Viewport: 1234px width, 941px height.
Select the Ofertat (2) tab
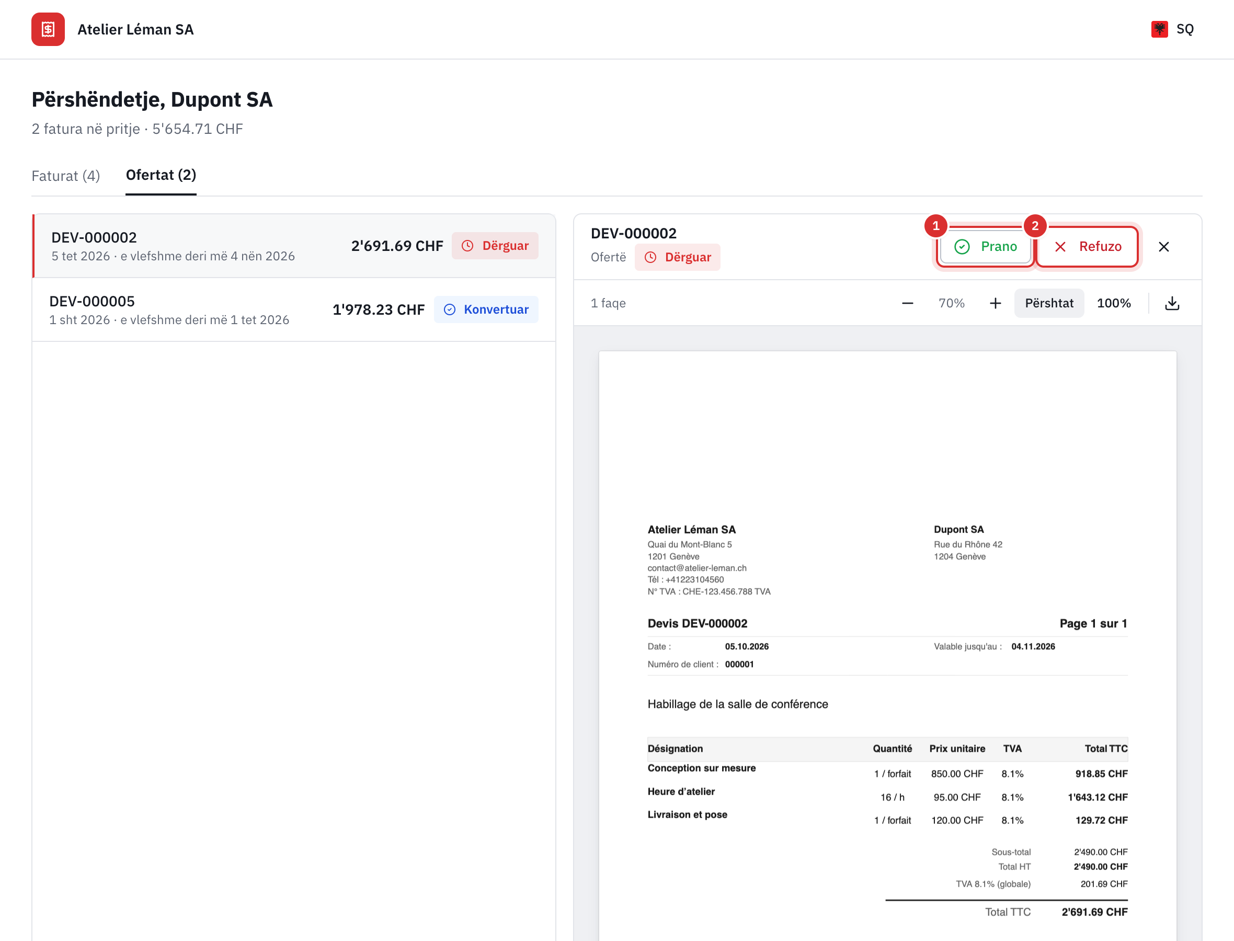coord(161,175)
